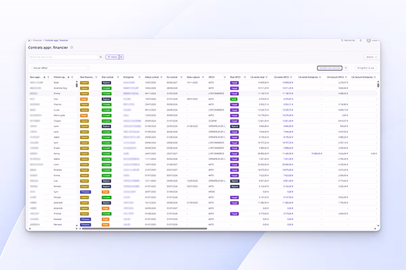The width and height of the screenshot is (406, 270).
Task: Click the table's vertical scrollbar thumb
Action: 378,84
